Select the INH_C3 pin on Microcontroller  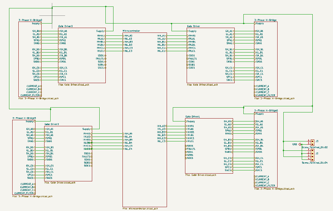tap(127, 48)
